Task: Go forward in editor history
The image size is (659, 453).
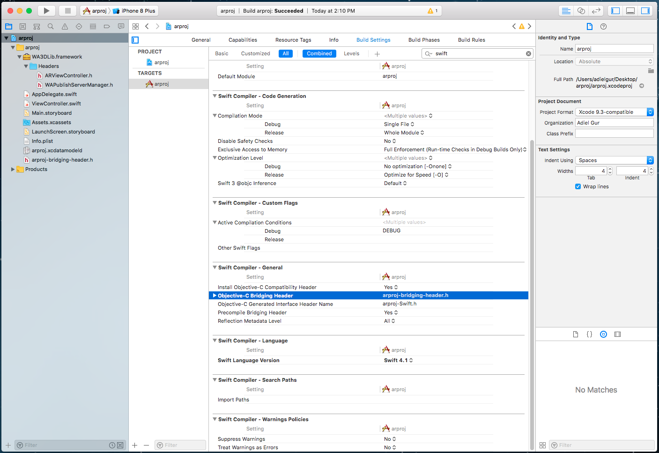Action: [x=157, y=27]
